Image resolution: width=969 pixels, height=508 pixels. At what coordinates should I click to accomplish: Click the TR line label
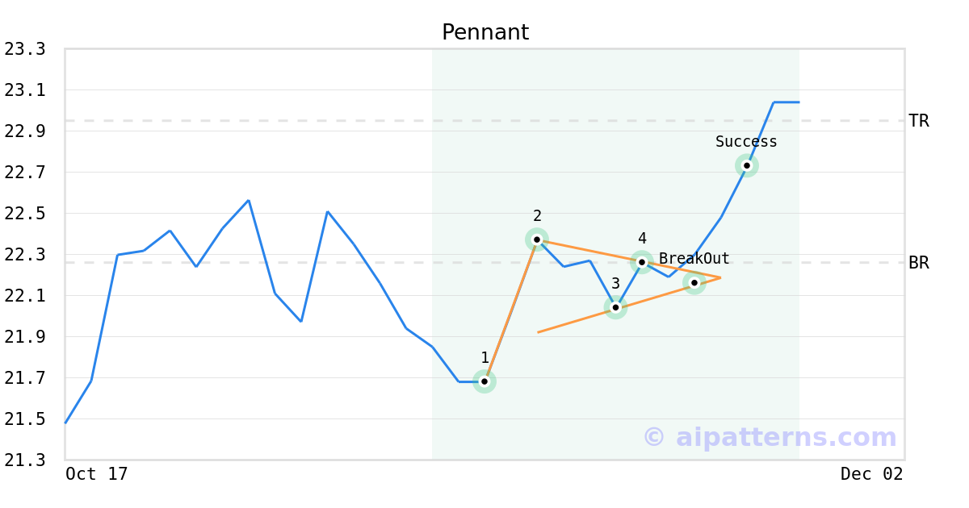click(x=919, y=121)
